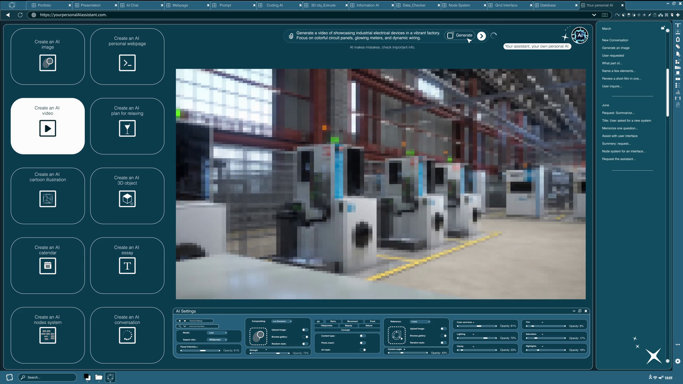The height and width of the screenshot is (384, 683).
Task: Click the AI nodes system card
Action: pos(48,335)
